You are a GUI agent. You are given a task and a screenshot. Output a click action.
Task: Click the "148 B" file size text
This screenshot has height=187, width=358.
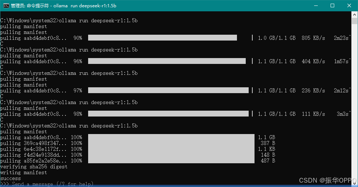[x=268, y=155]
